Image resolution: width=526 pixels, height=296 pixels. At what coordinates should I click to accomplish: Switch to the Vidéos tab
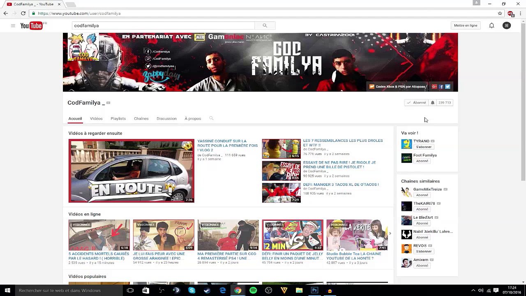(x=96, y=118)
